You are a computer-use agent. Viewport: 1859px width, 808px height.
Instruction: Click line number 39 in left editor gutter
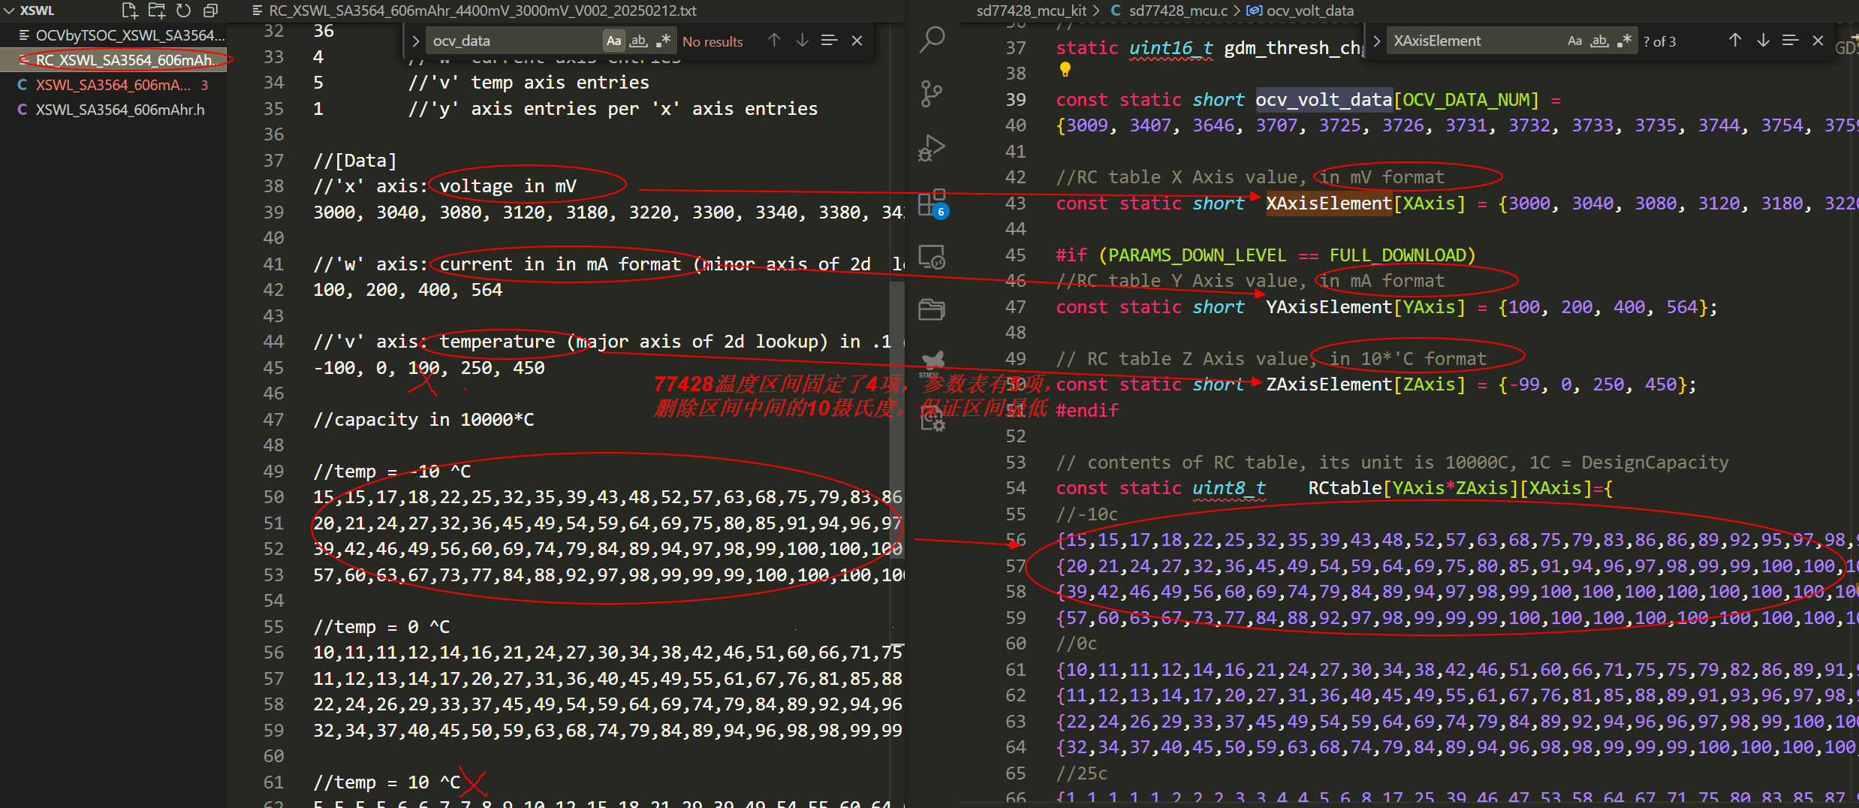(x=273, y=213)
